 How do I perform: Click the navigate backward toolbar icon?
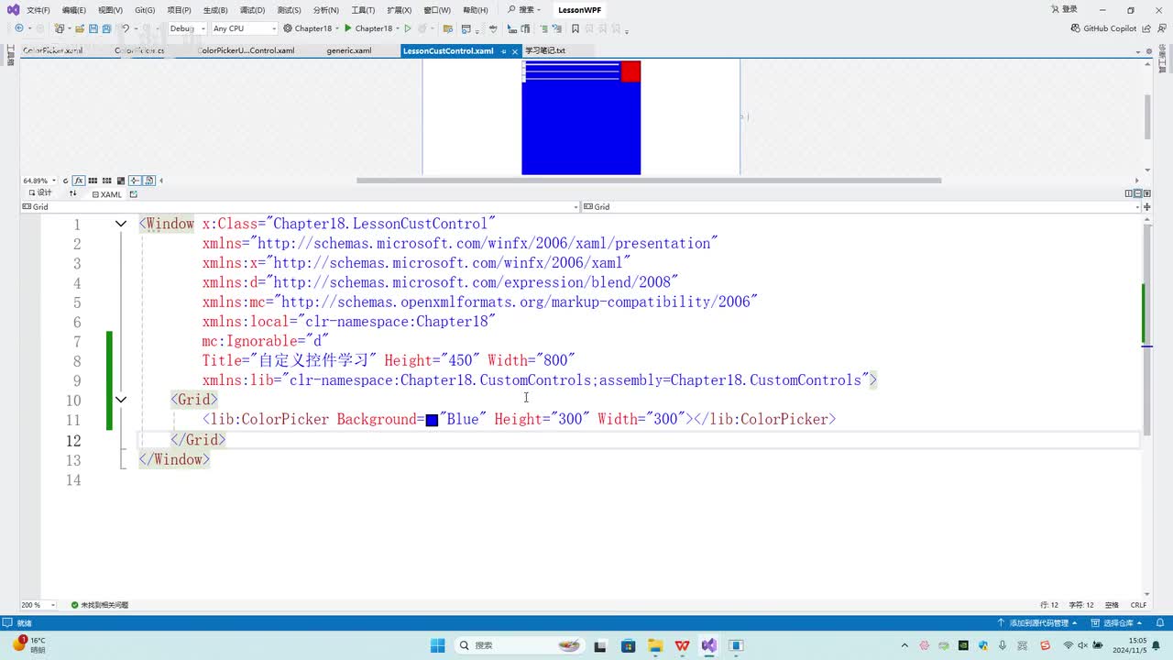[18, 28]
